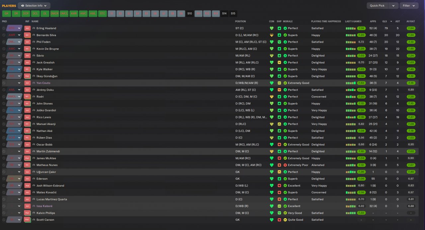Screen dimensions: 425x230
Task: Sort by the APPS column header
Action: [373, 21]
